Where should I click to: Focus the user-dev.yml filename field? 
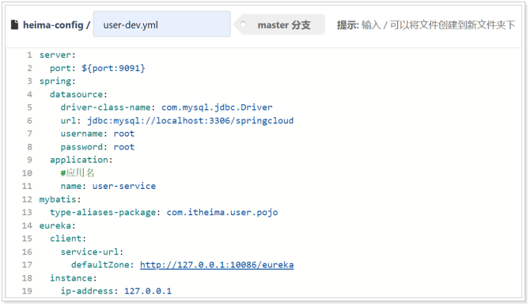(162, 24)
